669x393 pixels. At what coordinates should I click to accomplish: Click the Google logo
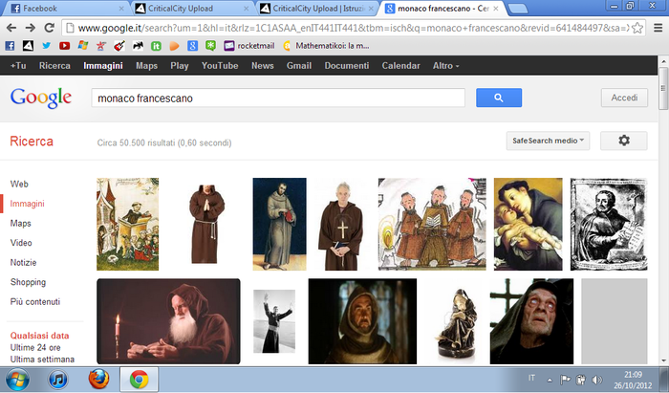[x=41, y=98]
